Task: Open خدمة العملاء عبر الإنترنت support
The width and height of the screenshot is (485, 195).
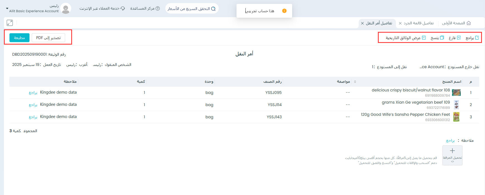Action: tap(102, 9)
